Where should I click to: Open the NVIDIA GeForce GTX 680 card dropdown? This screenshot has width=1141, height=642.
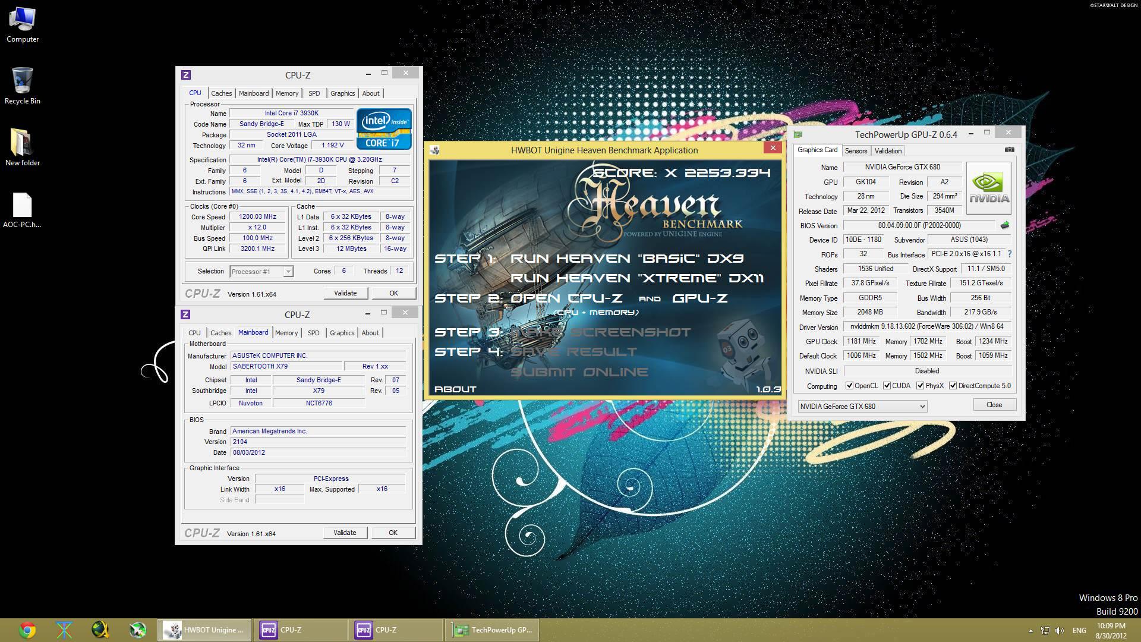[x=862, y=407]
